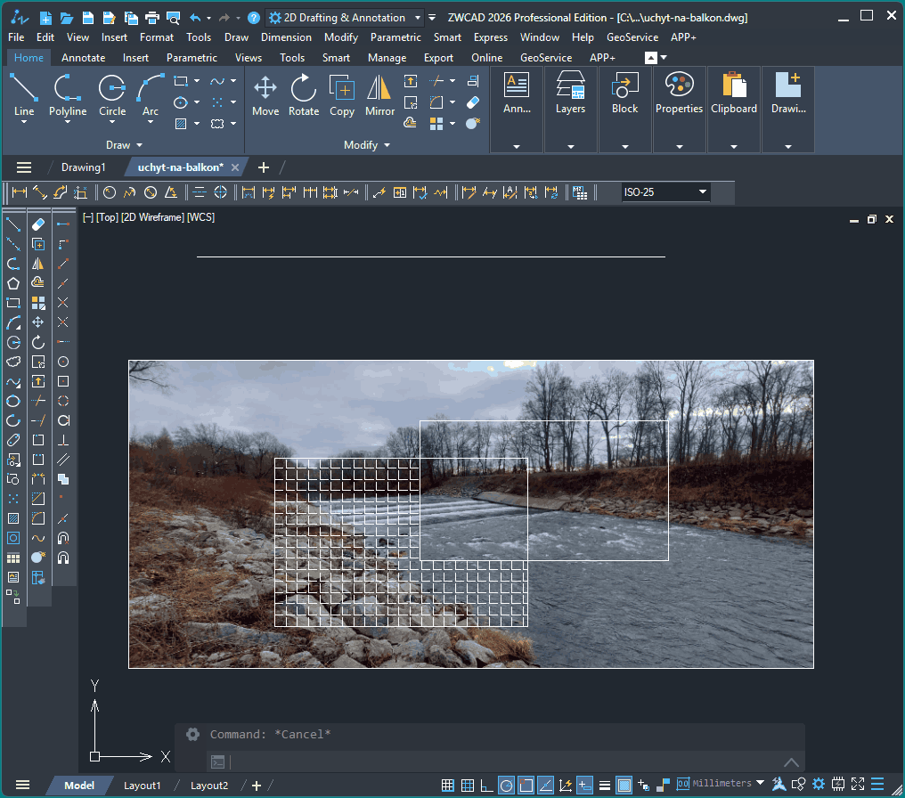Expand the Modify panel arrow
The image size is (905, 798).
(x=387, y=145)
